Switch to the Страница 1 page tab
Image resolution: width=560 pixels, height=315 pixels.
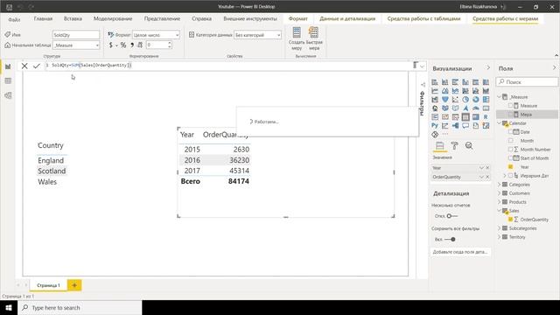pyautogui.click(x=49, y=285)
